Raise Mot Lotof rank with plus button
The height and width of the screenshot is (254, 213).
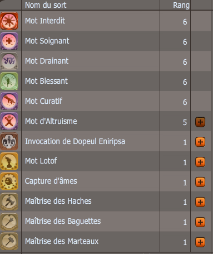pyautogui.click(x=200, y=162)
